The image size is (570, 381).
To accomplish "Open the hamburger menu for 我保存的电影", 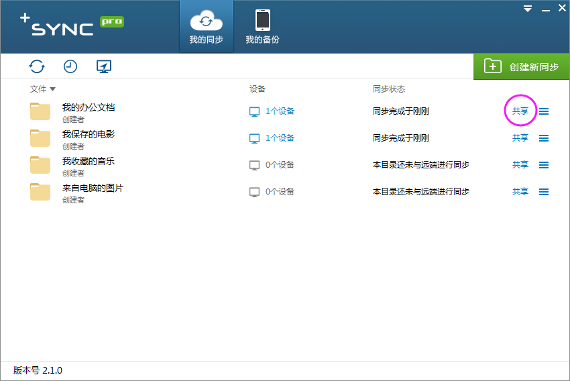I will click(544, 138).
